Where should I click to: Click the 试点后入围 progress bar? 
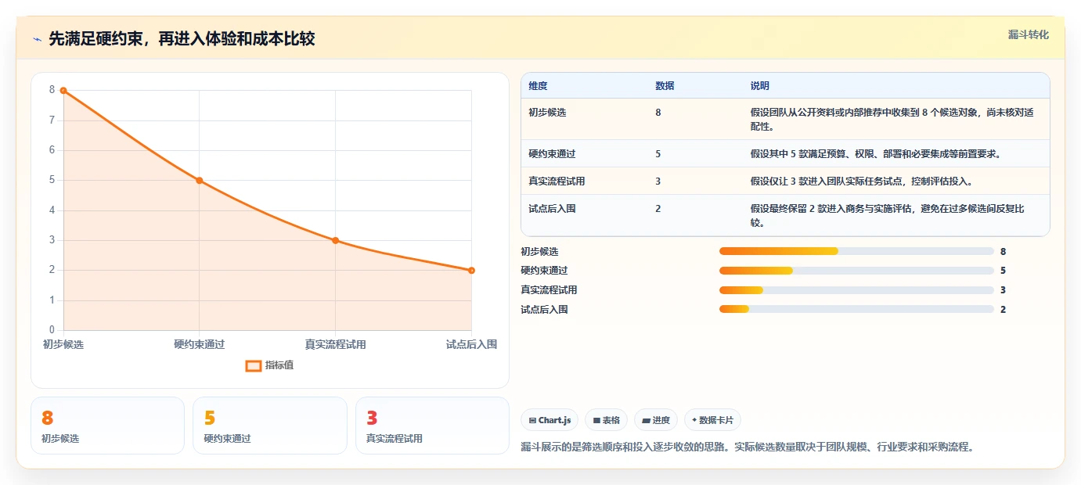click(856, 310)
